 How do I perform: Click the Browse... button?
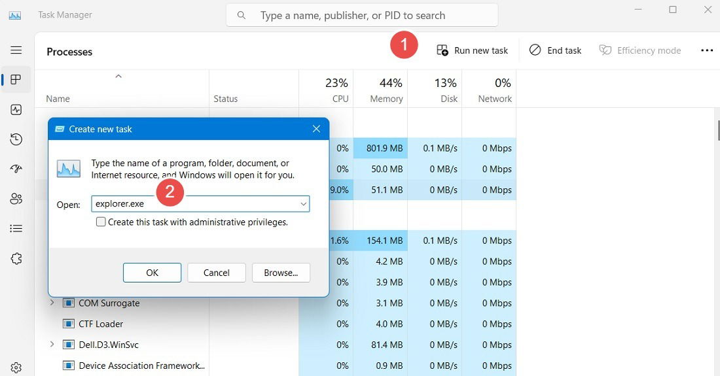coord(281,273)
